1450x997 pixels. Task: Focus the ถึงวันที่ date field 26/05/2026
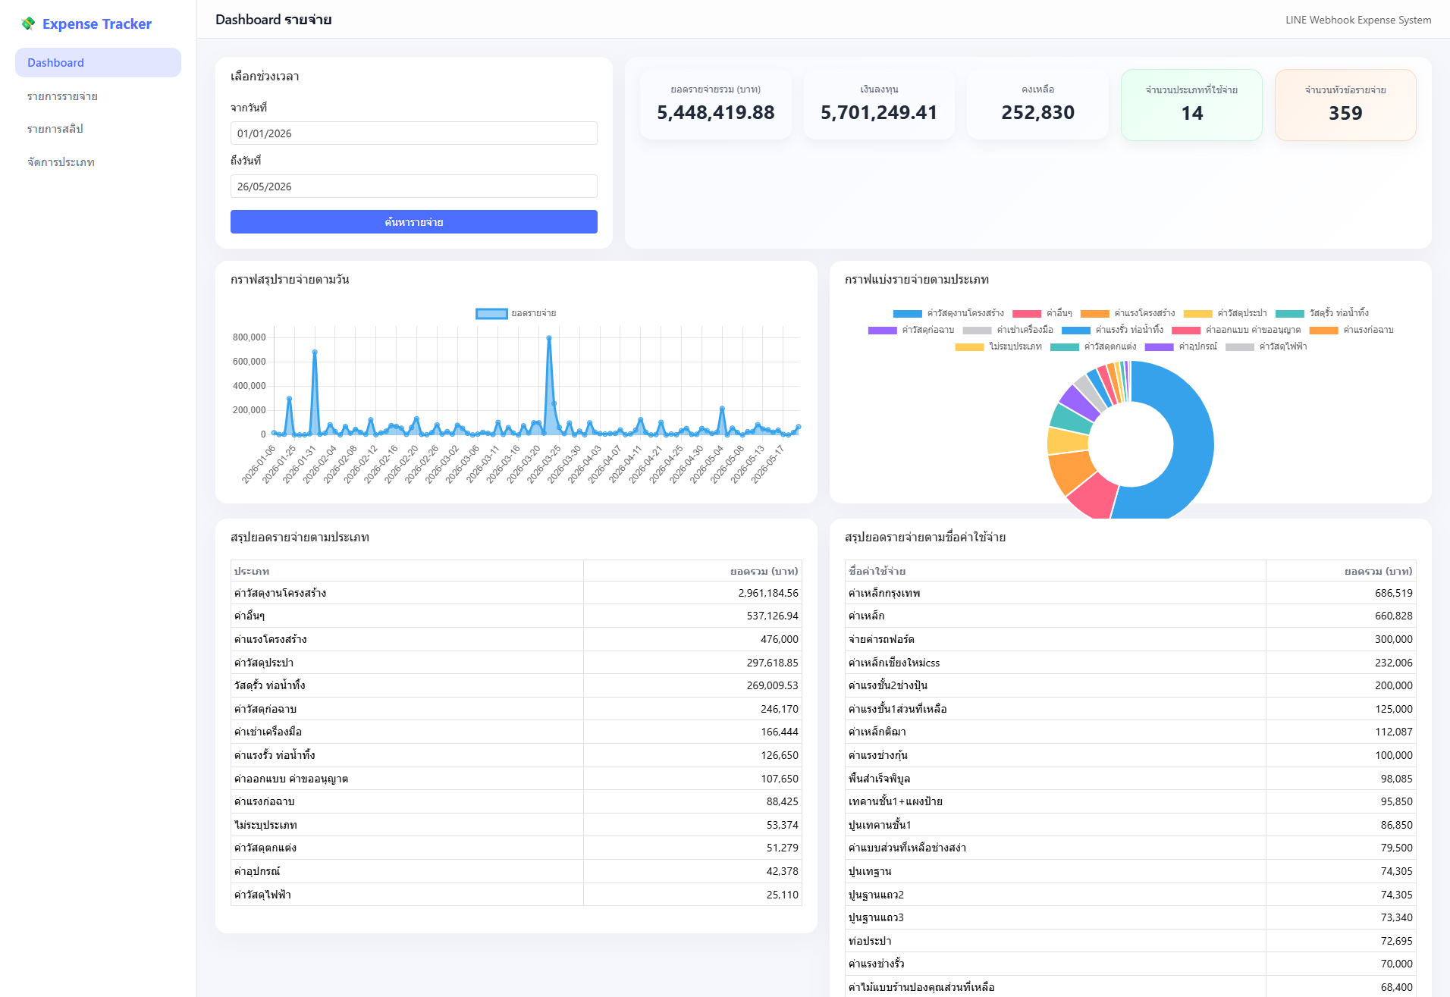[x=413, y=187]
